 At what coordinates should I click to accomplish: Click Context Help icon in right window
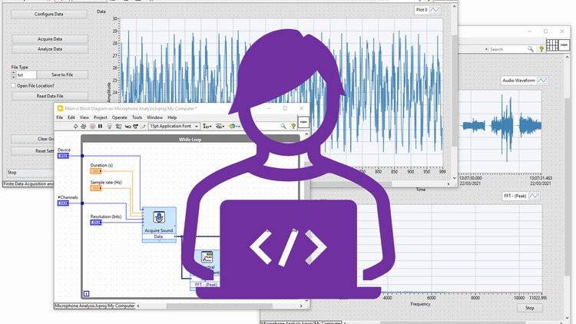(541, 48)
